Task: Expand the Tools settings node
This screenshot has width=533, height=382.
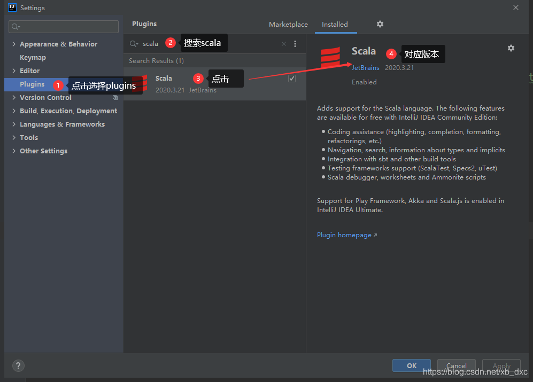Action: 14,137
